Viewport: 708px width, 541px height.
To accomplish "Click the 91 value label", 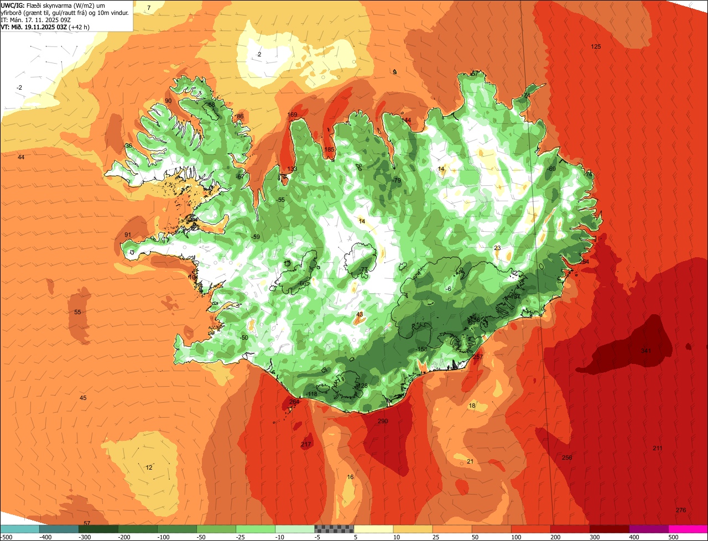I will pyautogui.click(x=128, y=235).
